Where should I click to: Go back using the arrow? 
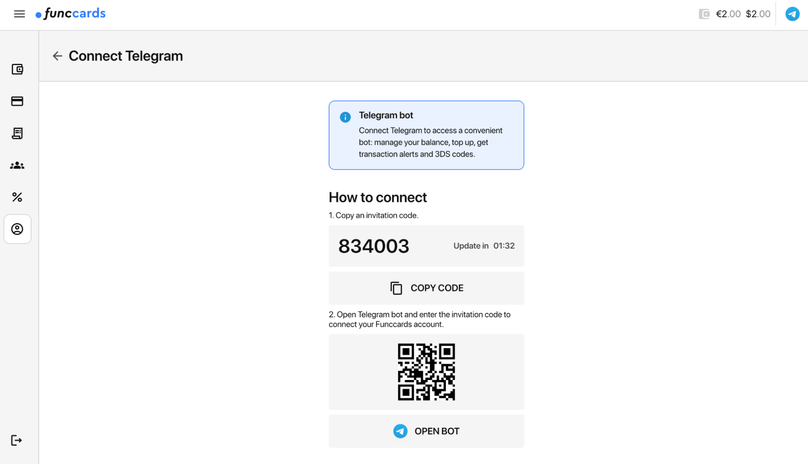tap(57, 56)
